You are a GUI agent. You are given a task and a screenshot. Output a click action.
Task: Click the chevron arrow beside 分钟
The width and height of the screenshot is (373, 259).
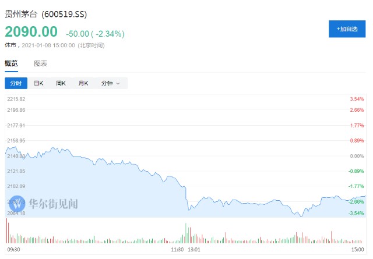118,83
